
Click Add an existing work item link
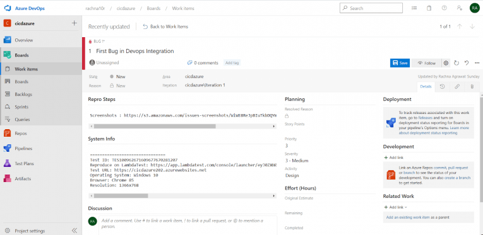pyautogui.click(x=408, y=217)
